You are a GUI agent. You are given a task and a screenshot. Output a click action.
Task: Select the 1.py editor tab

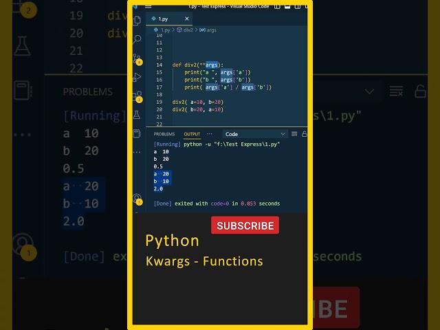point(169,19)
